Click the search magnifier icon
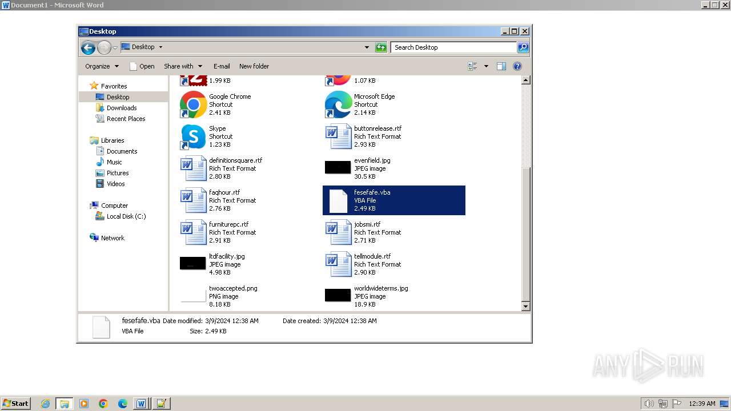Viewport: 731px width, 411px height. coord(523,47)
